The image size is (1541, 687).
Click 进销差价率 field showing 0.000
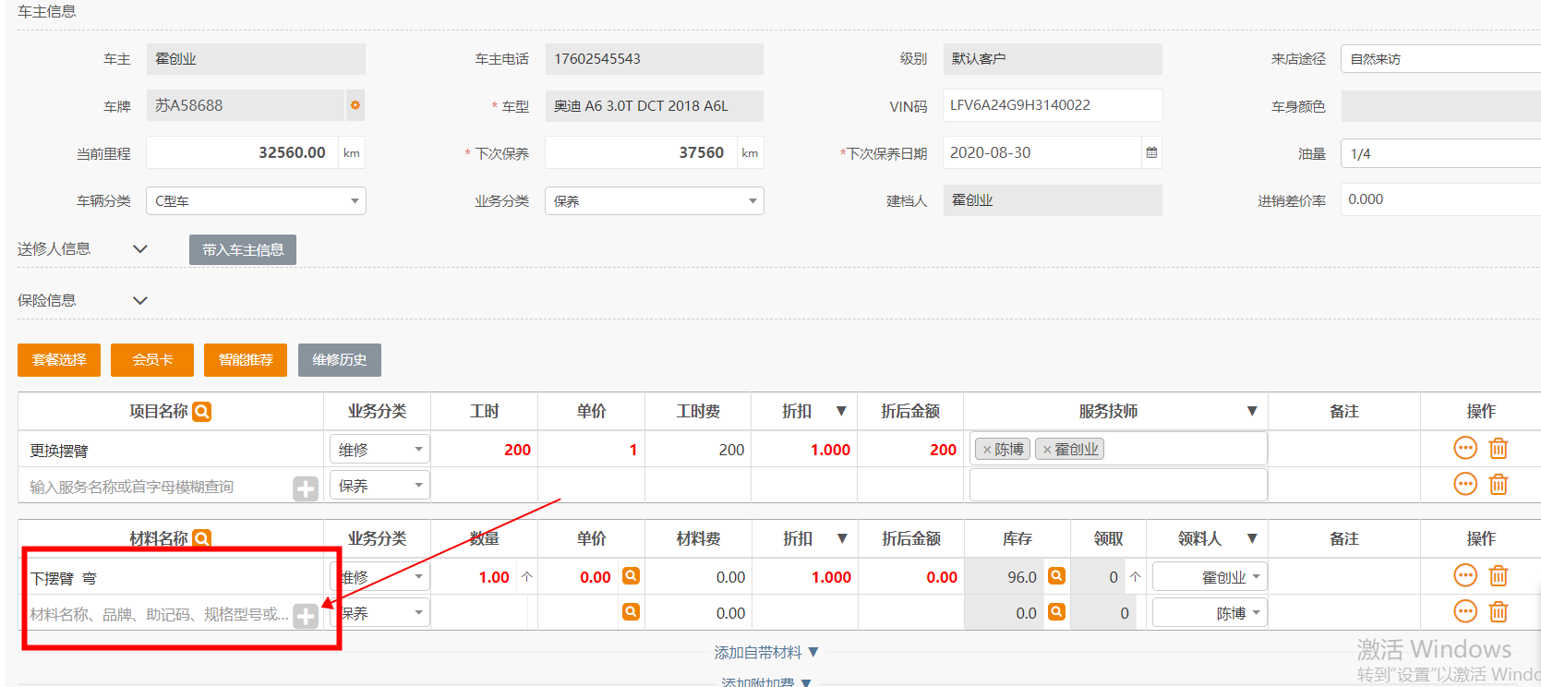tap(1440, 199)
